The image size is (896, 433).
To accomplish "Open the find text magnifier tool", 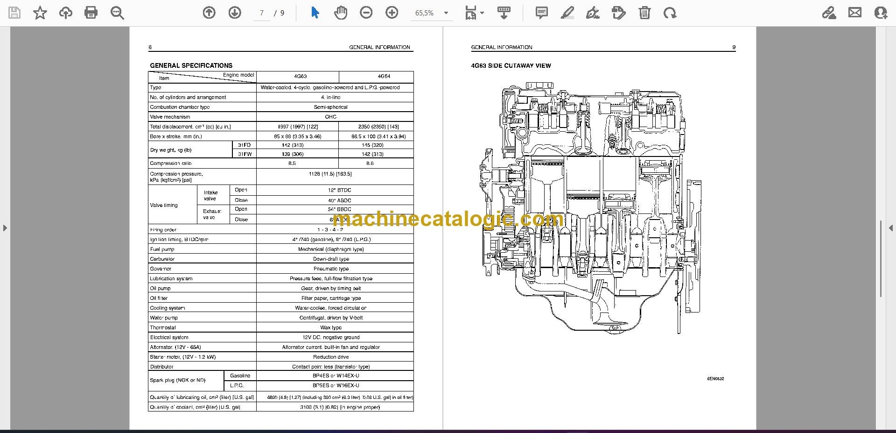I will pyautogui.click(x=117, y=13).
